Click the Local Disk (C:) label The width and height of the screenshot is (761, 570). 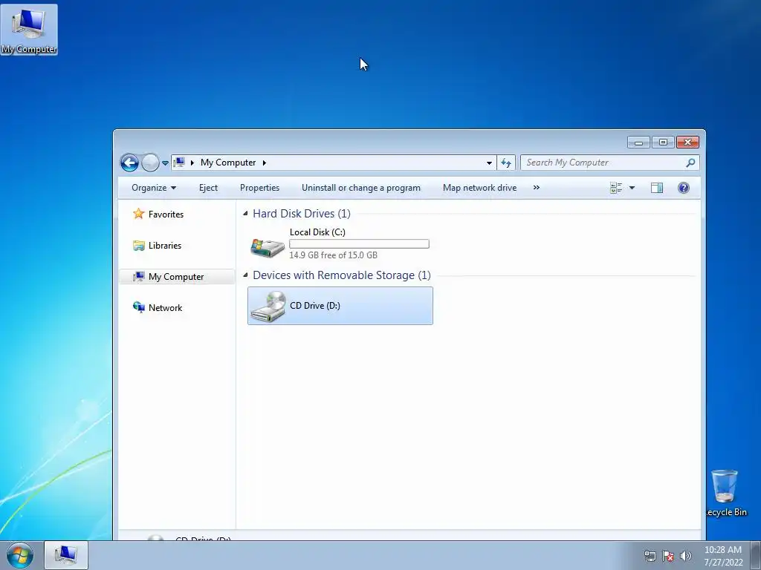coord(317,232)
